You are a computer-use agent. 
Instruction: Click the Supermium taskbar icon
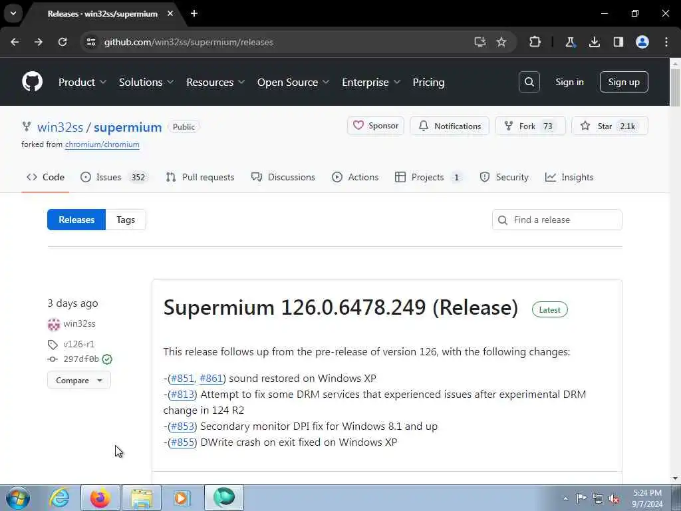[224, 498]
